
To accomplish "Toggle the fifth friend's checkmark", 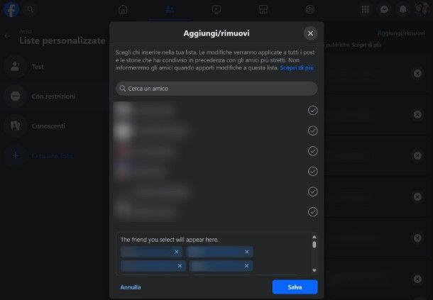I will click(x=312, y=191).
